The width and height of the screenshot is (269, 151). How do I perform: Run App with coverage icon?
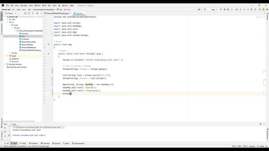(228, 9)
